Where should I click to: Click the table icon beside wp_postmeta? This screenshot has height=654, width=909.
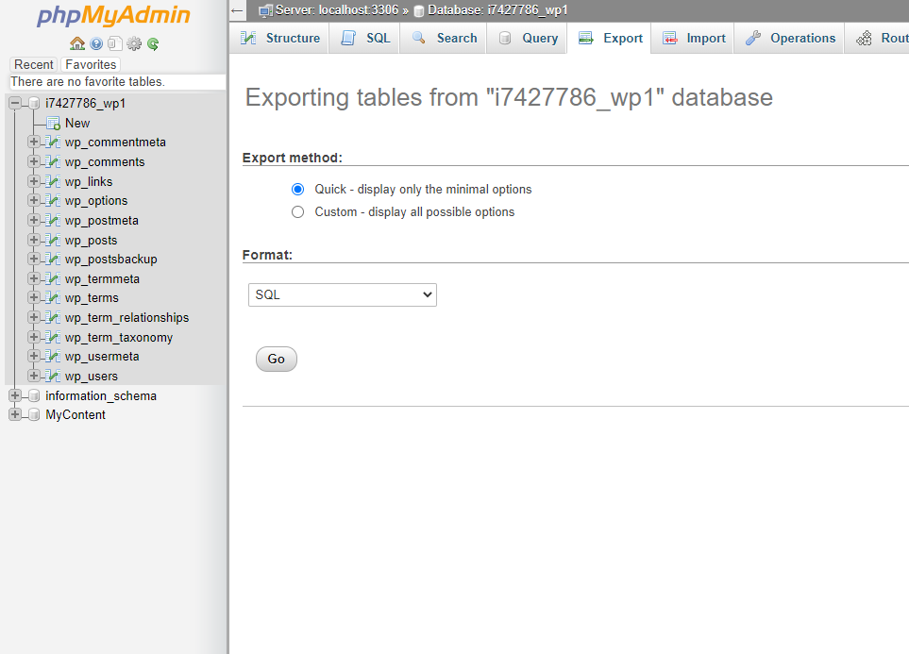(53, 220)
